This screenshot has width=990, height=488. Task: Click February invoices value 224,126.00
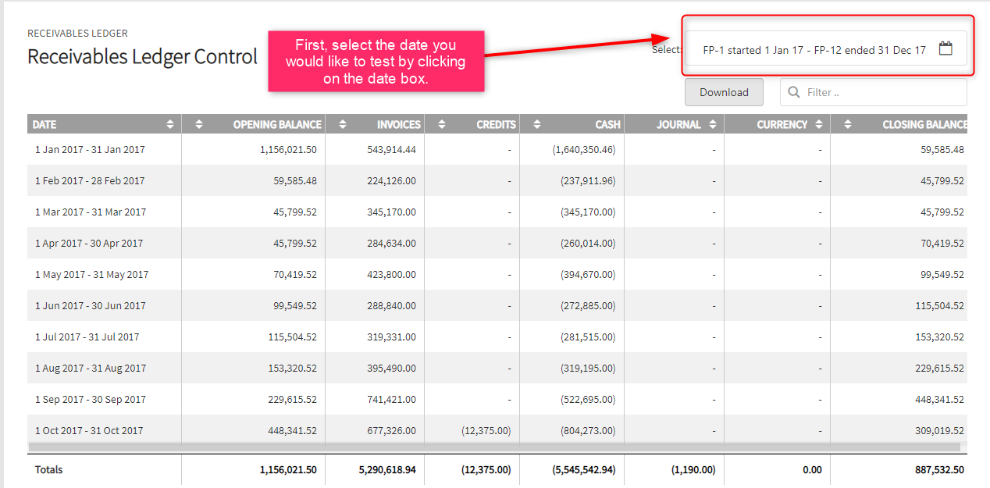tap(391, 180)
